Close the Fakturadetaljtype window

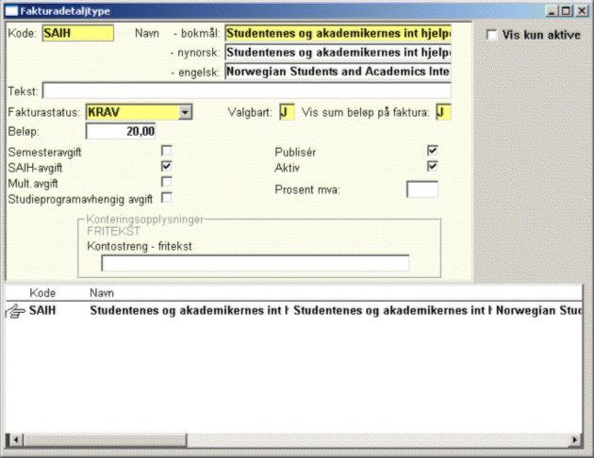click(x=582, y=11)
